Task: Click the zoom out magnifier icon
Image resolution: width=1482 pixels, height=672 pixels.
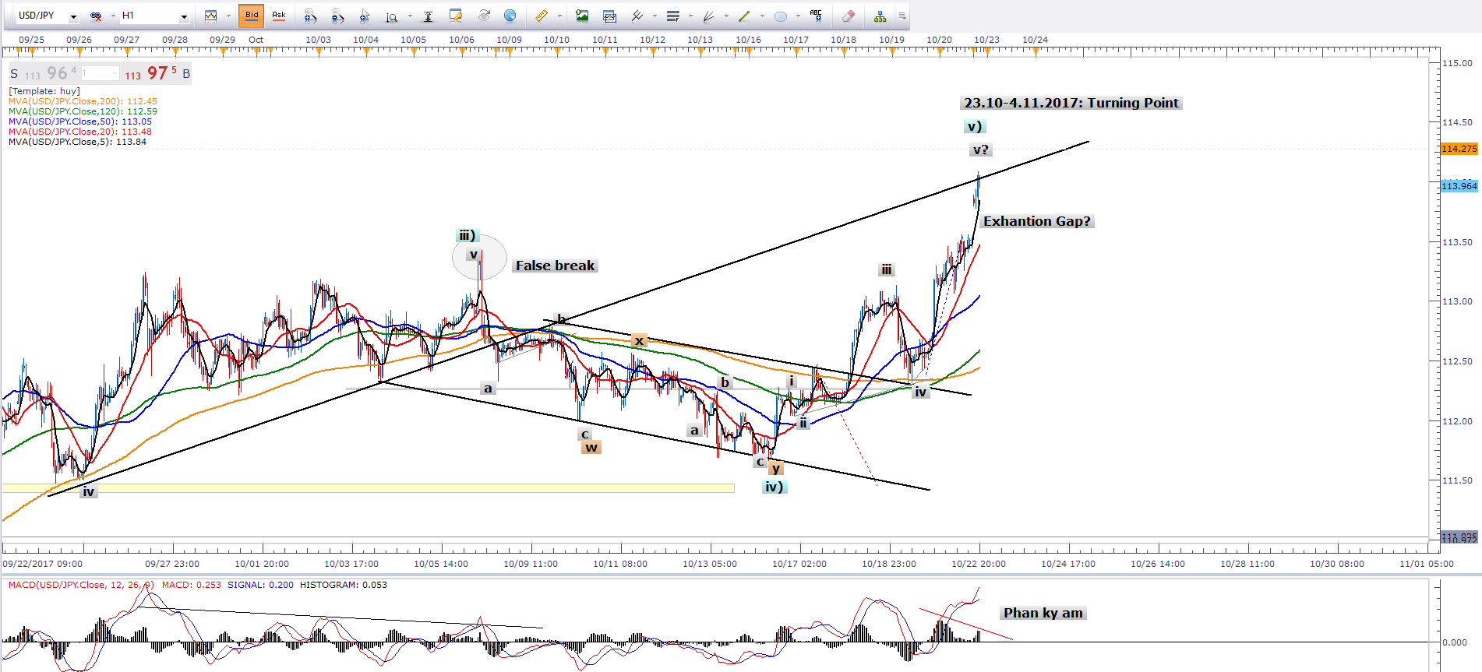Action: 337,16
